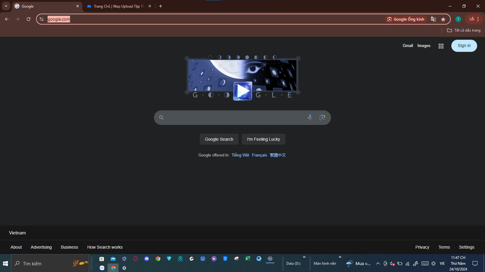This screenshot has height=272, width=485.
Task: Open Microsoft Store from taskbar
Action: point(102,259)
